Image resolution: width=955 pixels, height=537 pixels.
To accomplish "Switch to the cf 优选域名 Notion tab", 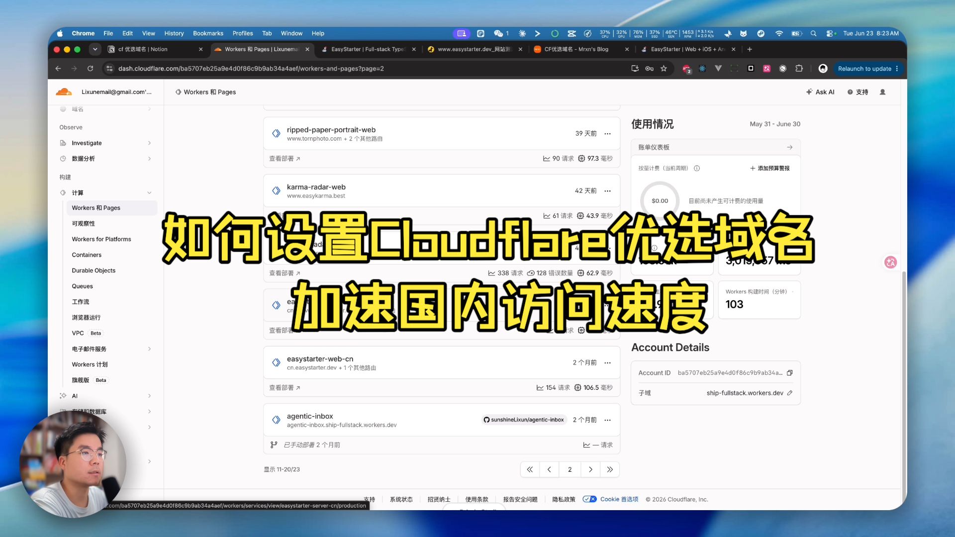I will tap(154, 49).
